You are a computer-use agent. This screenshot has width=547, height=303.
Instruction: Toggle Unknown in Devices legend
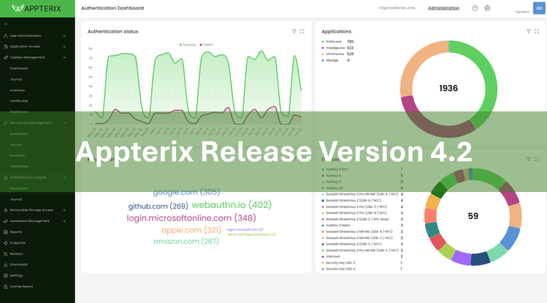[331, 257]
